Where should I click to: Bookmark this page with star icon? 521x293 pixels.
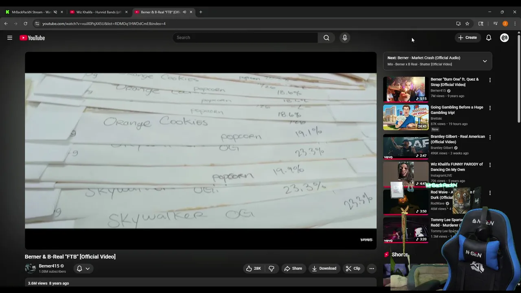tap(467, 24)
